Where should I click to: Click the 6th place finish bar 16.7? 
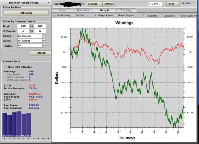[x=29, y=125]
